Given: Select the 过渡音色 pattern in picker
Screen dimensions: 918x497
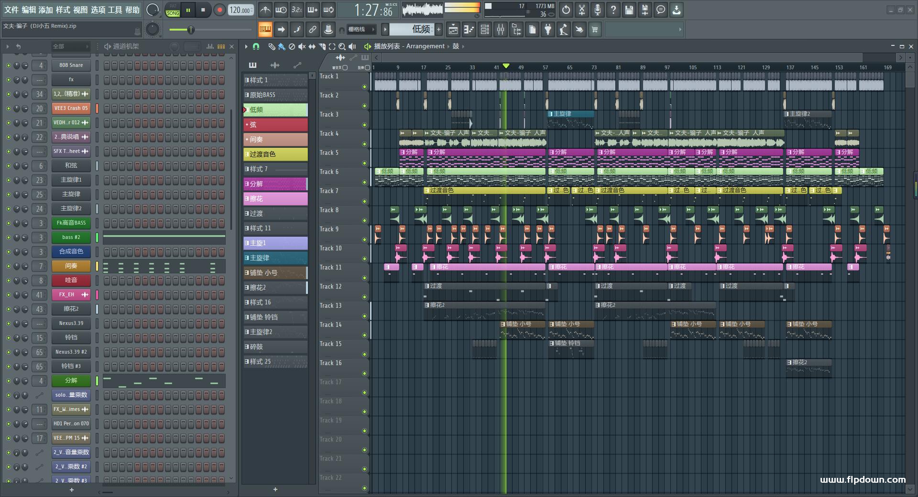Looking at the screenshot, I should coord(275,154).
